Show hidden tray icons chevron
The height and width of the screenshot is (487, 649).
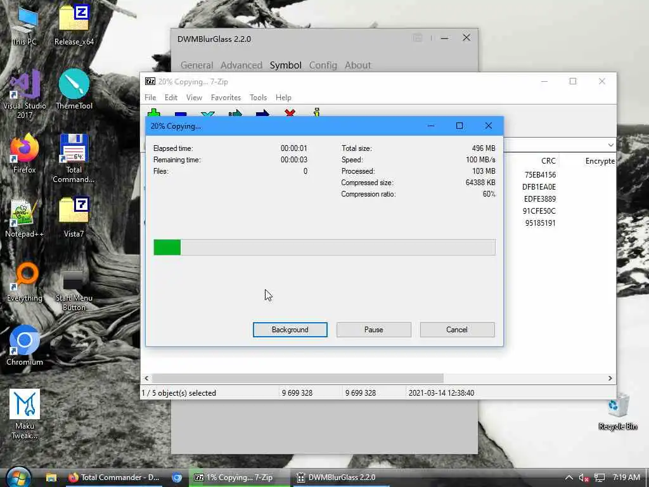[569, 477]
